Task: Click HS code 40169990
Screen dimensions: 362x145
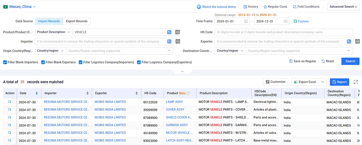Action: pyautogui.click(x=150, y=133)
